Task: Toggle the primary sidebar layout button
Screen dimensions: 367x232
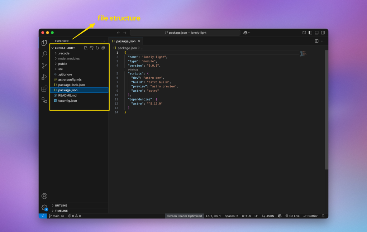Action: pyautogui.click(x=310, y=33)
